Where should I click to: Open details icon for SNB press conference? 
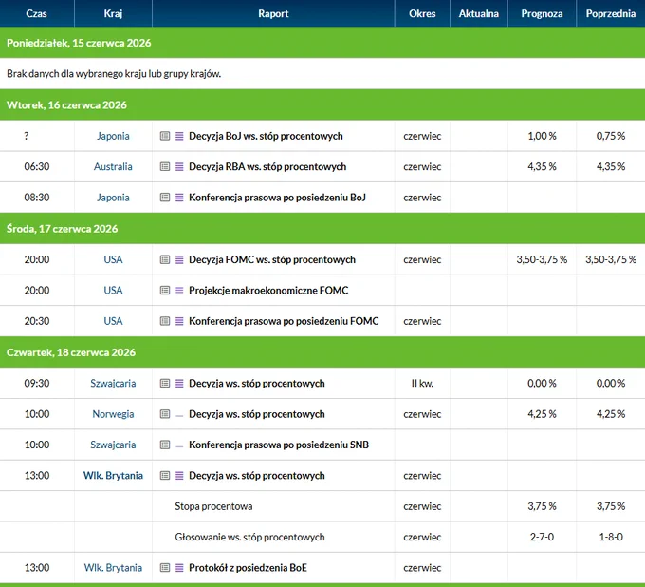click(165, 445)
